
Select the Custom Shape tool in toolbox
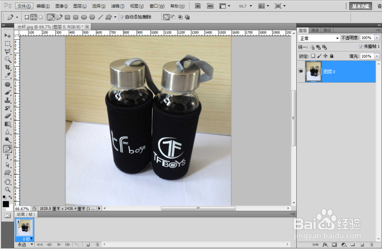pos(8,173)
